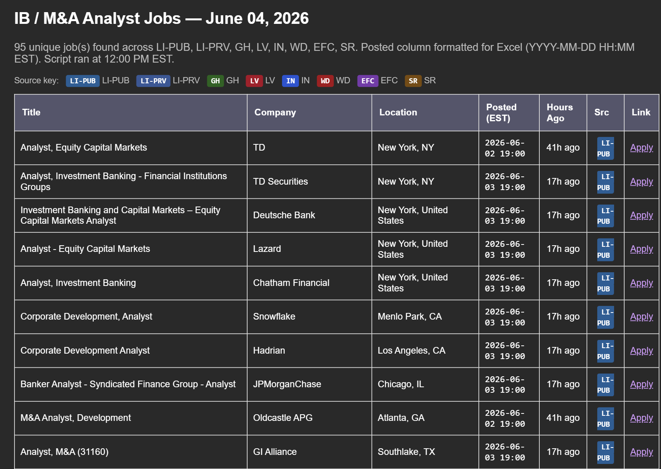Screen dimensions: 661x469
Task: Open Apply link for Lazard analyst job
Action: tap(641, 249)
